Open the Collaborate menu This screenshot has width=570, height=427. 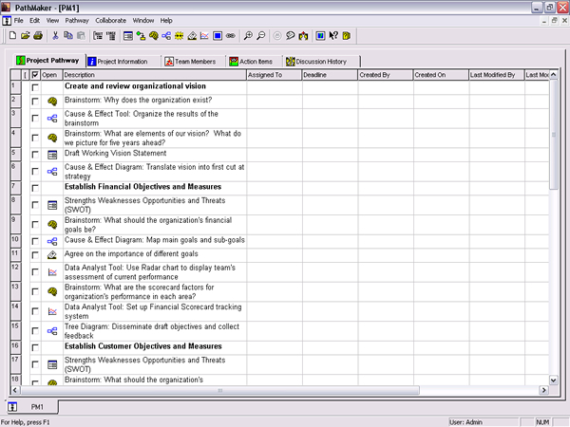[110, 20]
